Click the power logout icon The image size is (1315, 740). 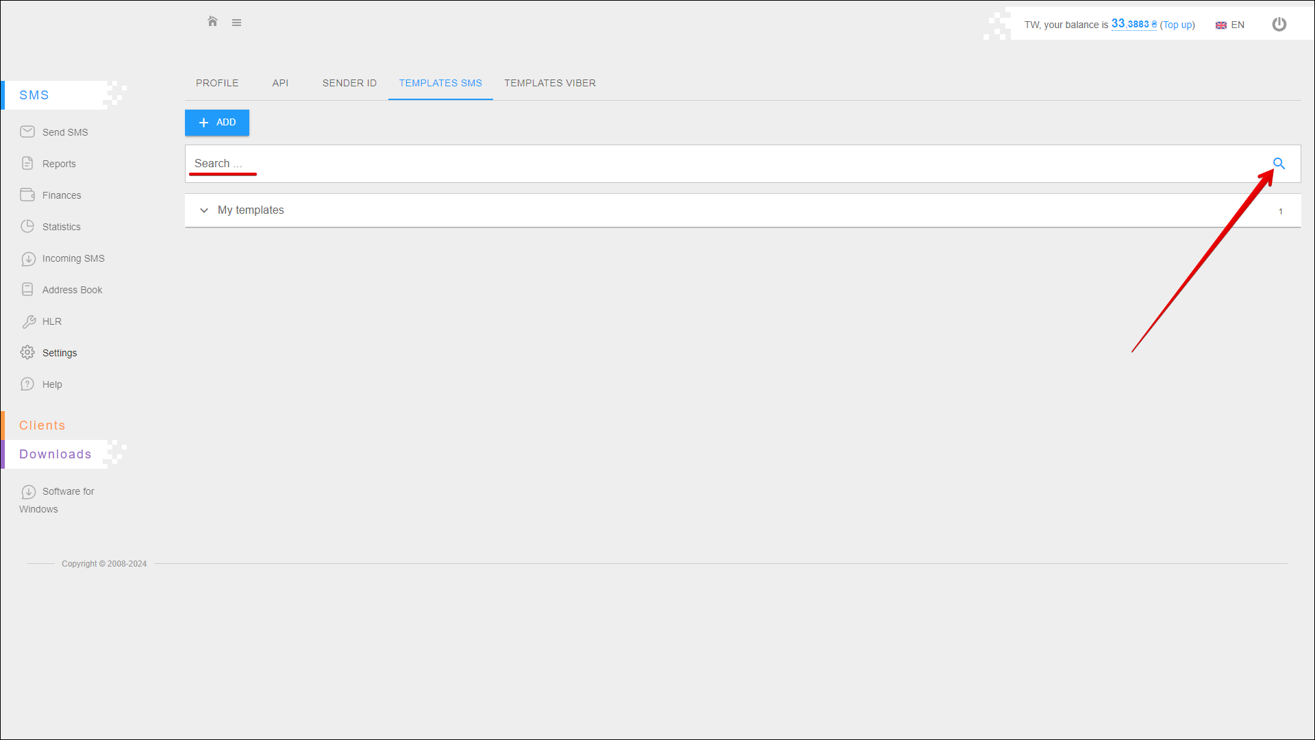1279,25
